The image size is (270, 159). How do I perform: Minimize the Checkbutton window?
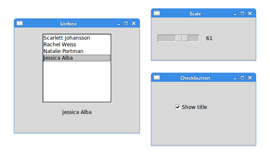coord(235,78)
